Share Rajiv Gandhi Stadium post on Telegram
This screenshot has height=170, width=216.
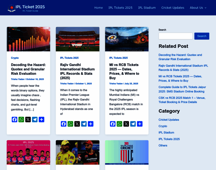tap(84, 124)
